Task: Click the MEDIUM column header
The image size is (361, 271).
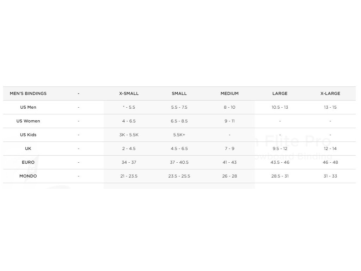Action: click(x=230, y=94)
